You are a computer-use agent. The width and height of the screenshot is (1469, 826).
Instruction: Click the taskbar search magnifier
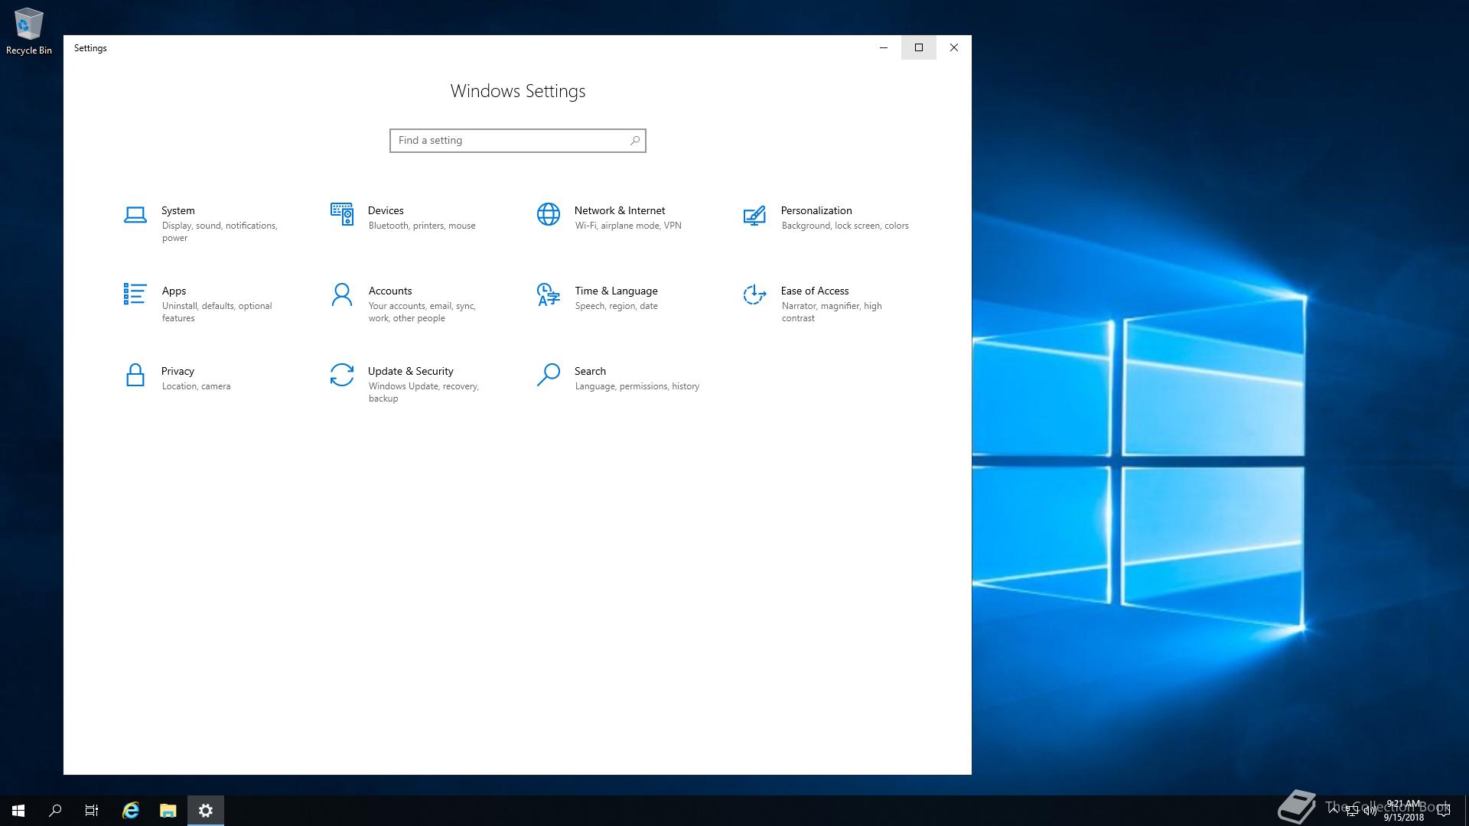pos(55,811)
